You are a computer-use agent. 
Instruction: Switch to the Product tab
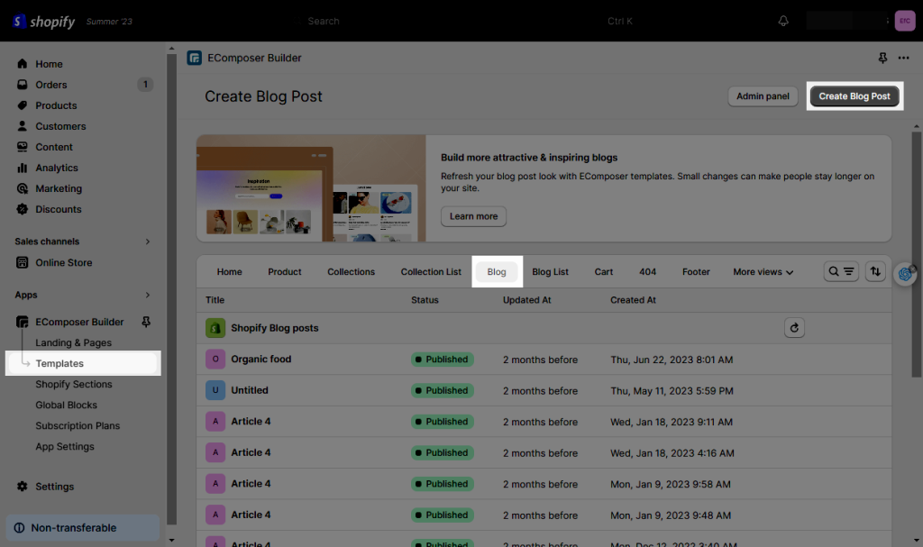284,272
